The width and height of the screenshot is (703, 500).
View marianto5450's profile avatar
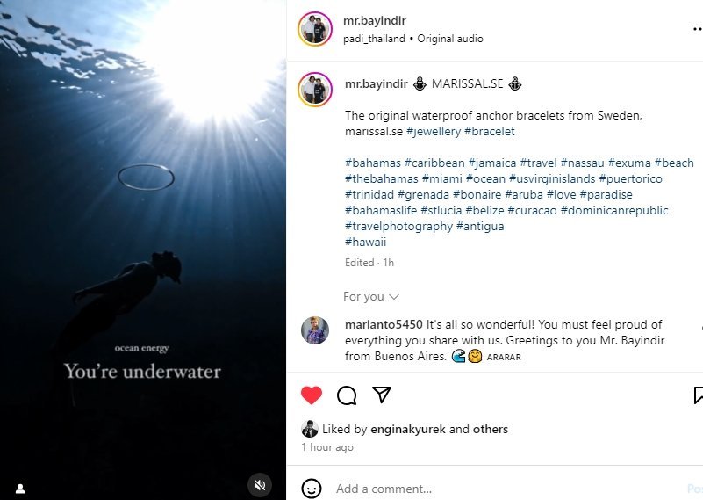point(315,331)
